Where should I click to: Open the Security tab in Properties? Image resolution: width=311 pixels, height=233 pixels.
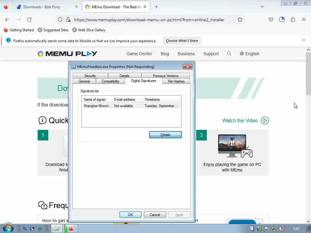tap(90, 76)
